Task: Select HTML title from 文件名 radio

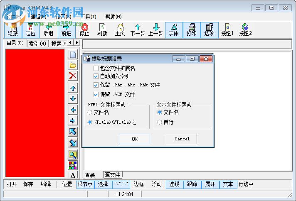Action: coord(90,113)
